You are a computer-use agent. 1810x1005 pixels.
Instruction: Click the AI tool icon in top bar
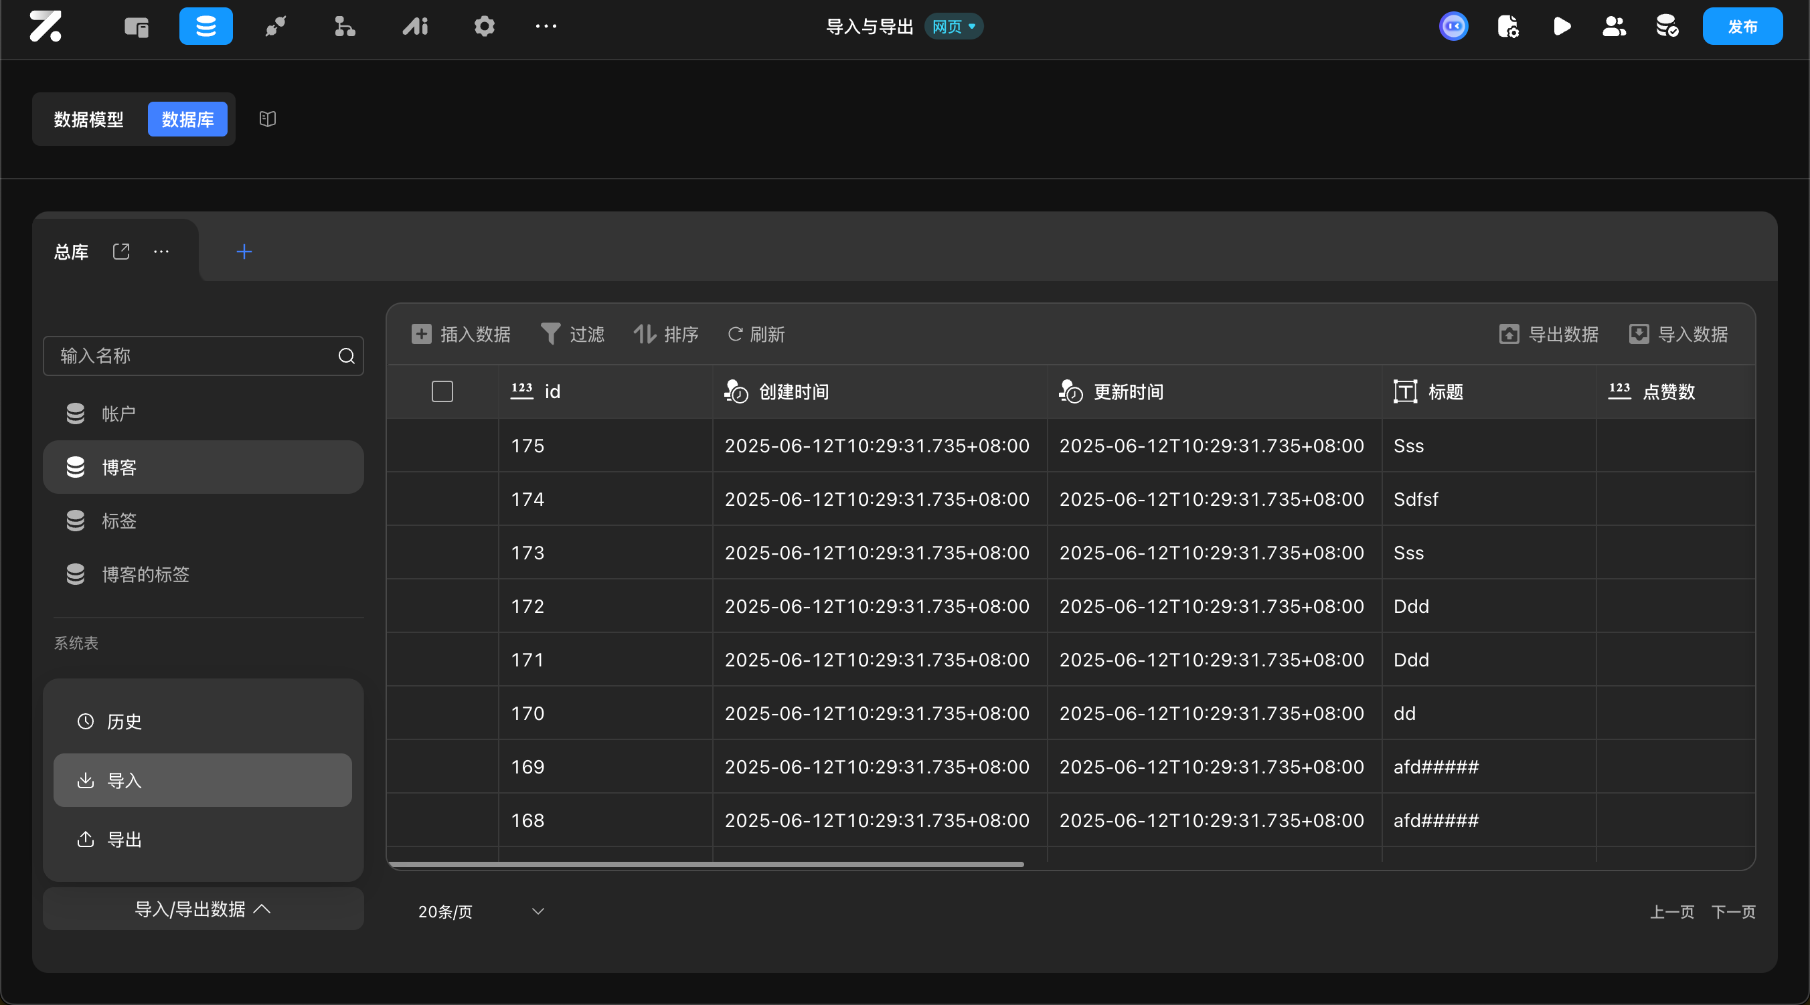414,27
